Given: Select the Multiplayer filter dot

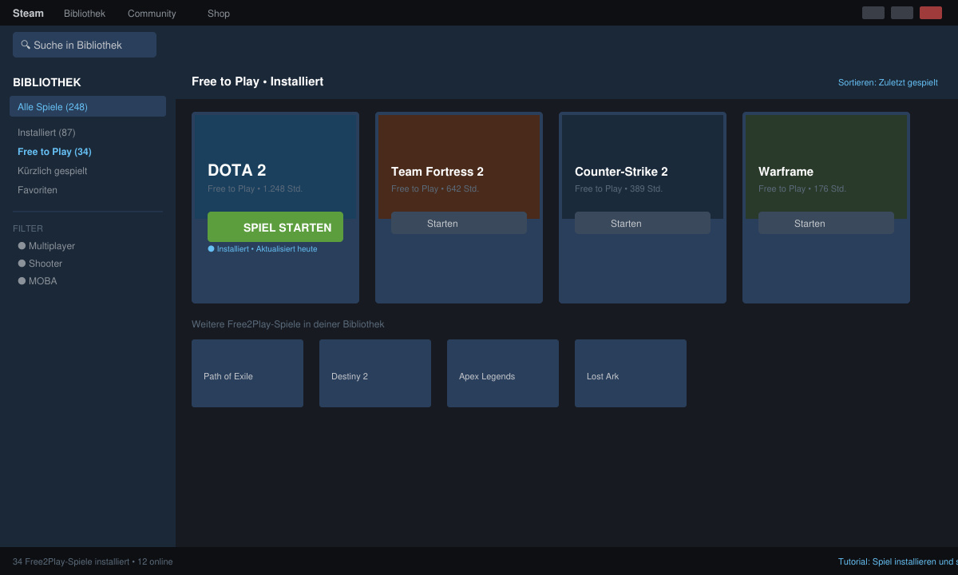Looking at the screenshot, I should click(22, 246).
